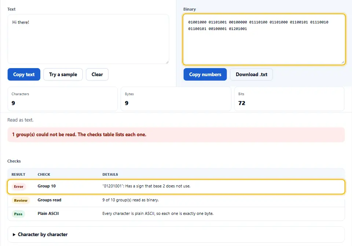352x246 pixels.
Task: Click Try a sample button
Action: point(63,74)
